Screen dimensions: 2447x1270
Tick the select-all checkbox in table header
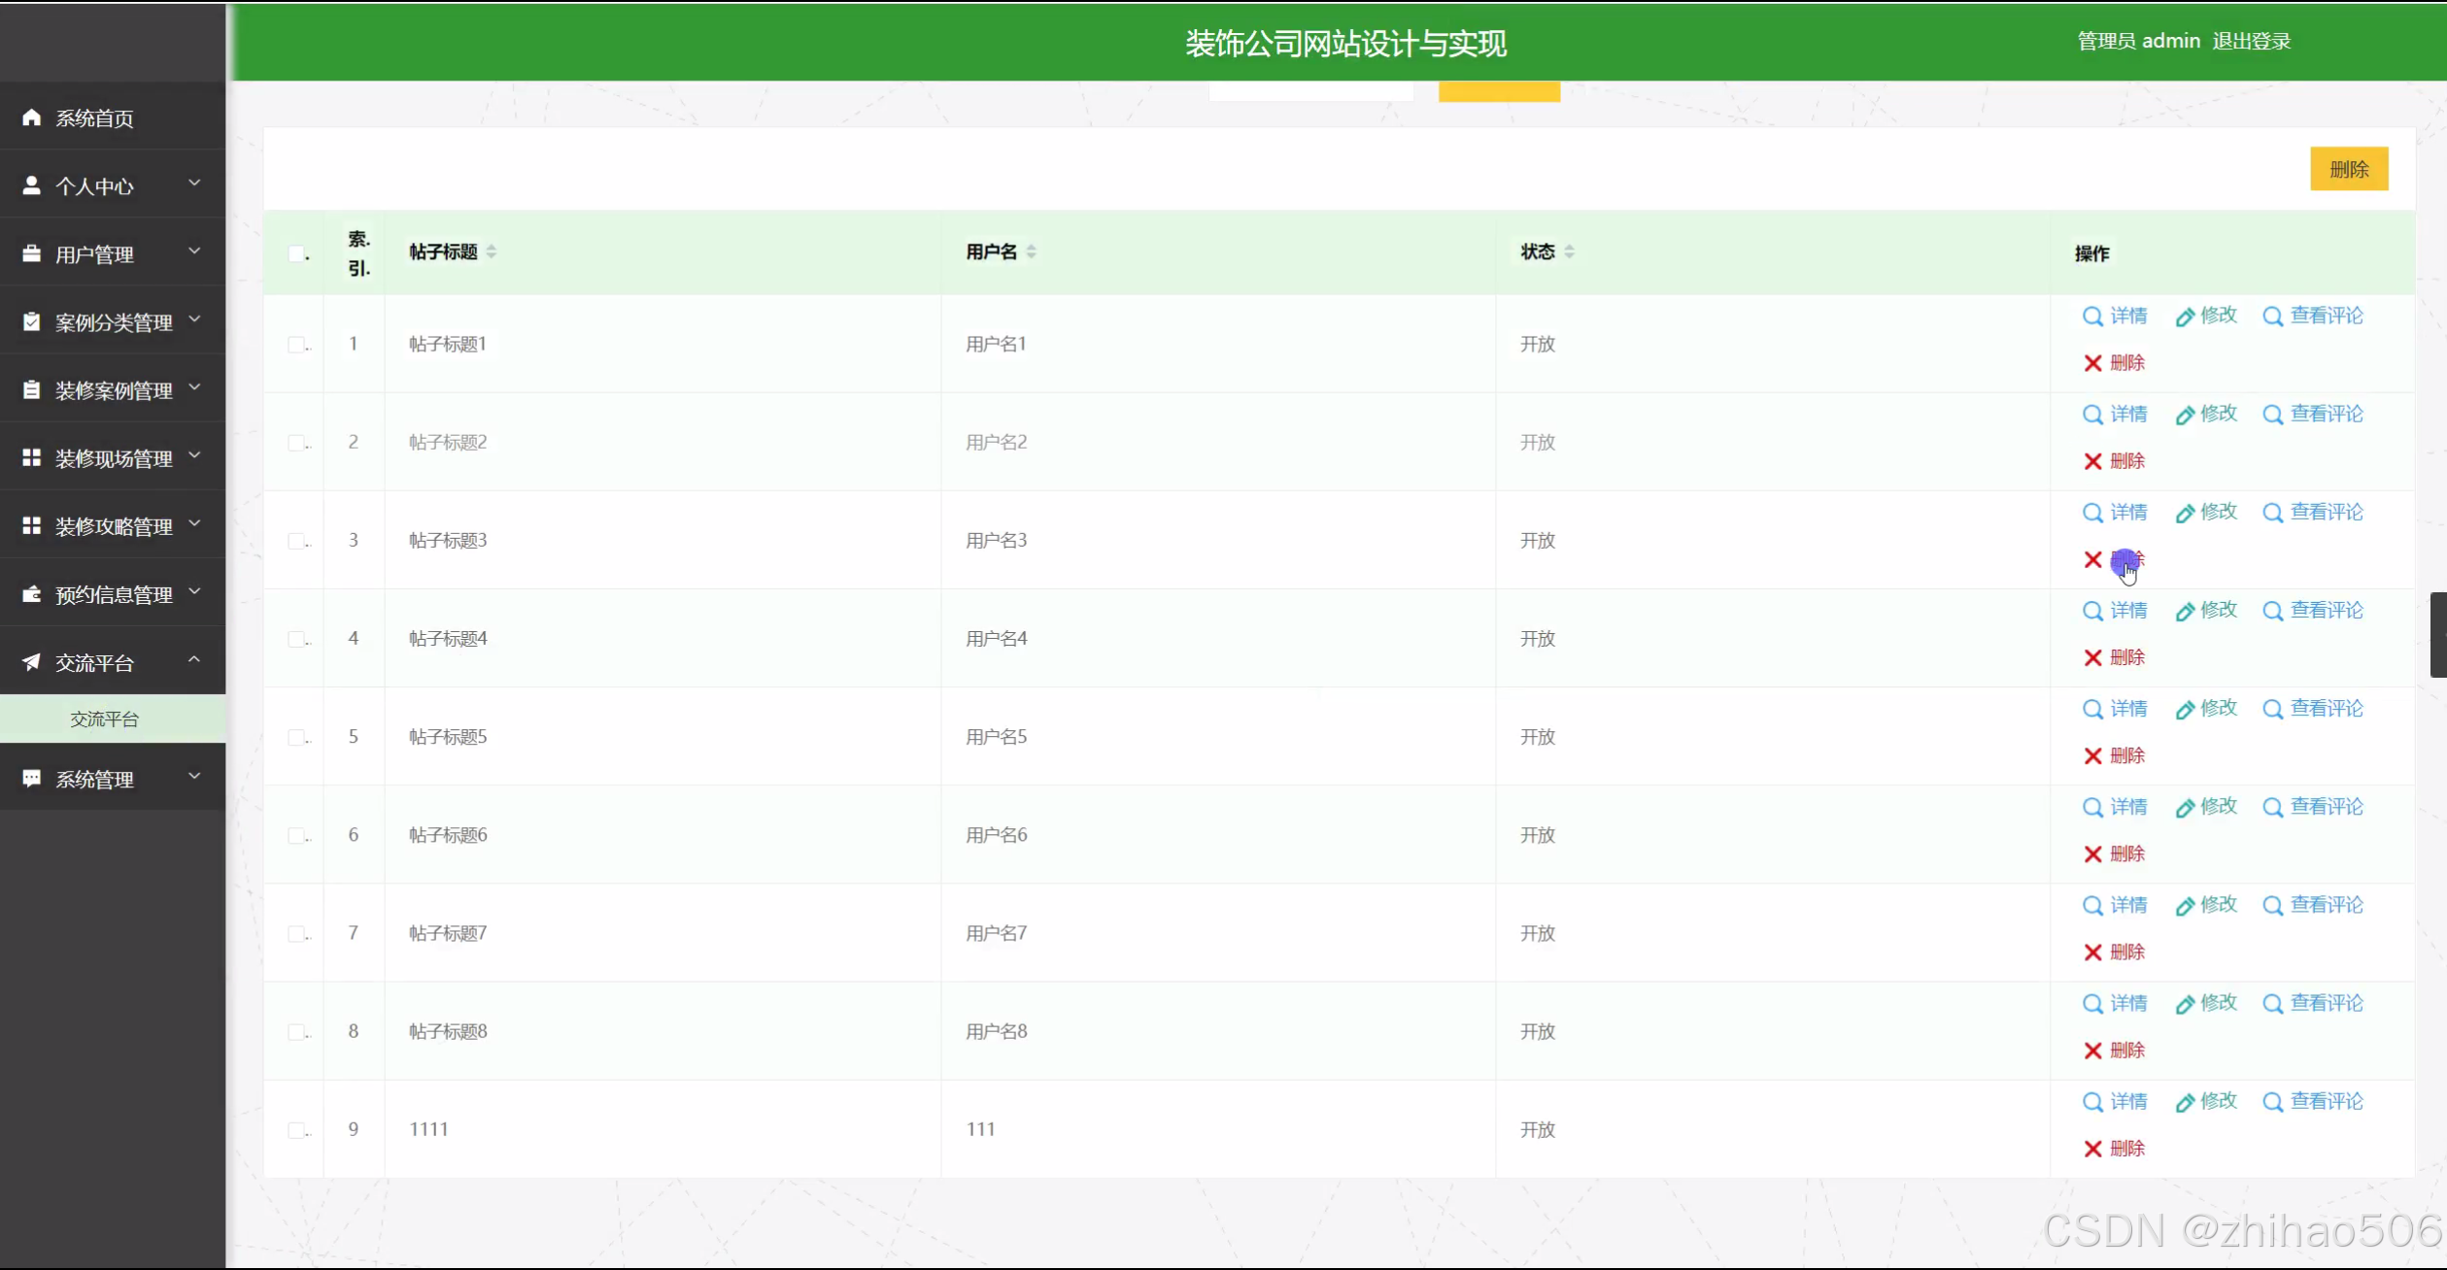click(296, 253)
